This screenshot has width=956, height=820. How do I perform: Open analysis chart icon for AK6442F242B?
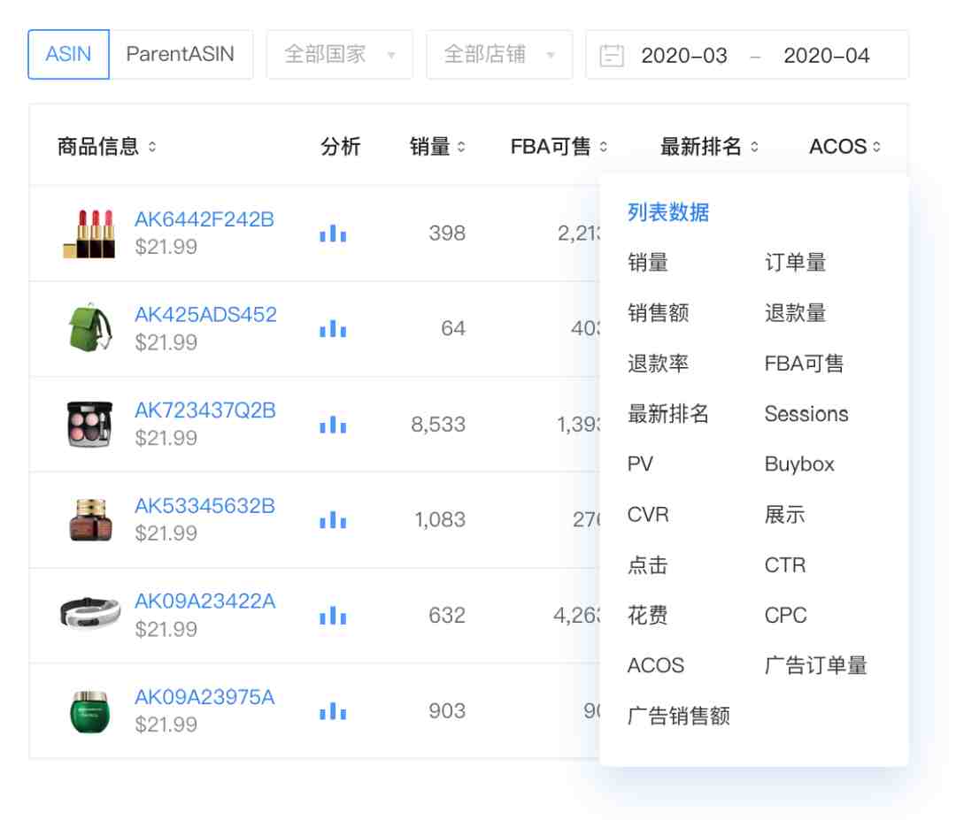[333, 234]
